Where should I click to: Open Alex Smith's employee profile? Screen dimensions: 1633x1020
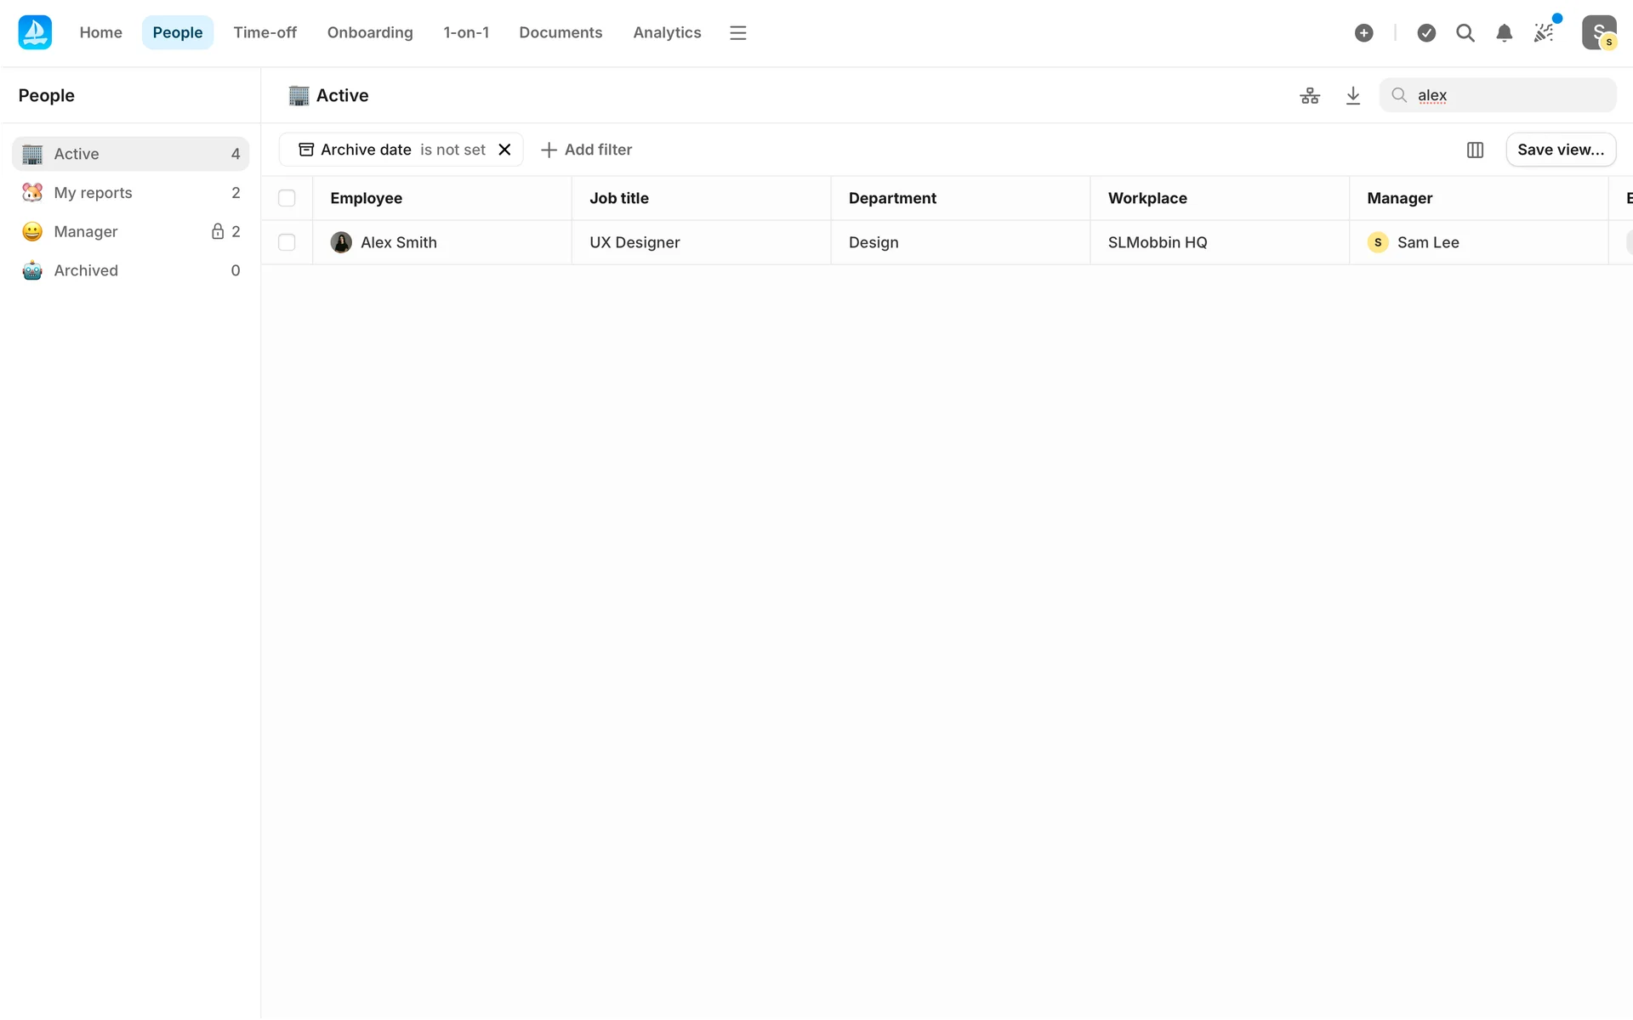[x=398, y=242]
